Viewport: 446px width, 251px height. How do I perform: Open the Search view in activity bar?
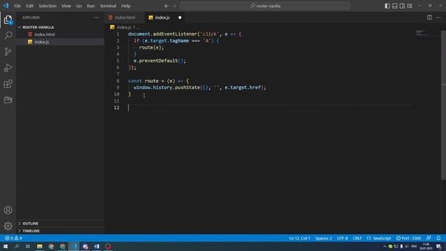pos(8,36)
